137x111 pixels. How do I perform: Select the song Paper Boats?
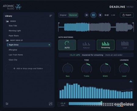tap(14, 36)
